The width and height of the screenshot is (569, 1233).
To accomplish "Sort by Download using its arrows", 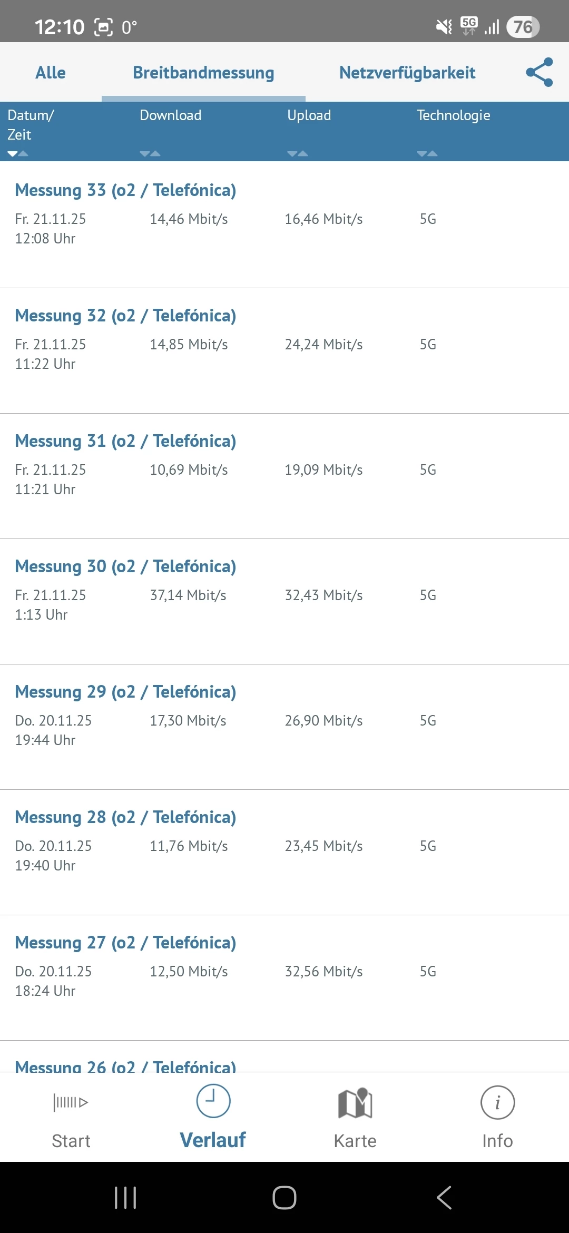I will [x=150, y=154].
